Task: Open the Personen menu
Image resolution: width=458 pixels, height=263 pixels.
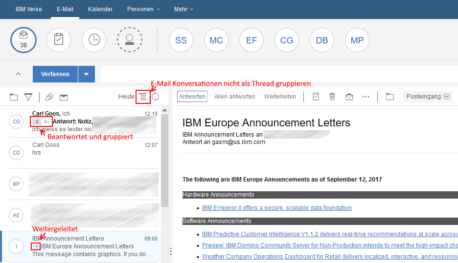Action: click(143, 9)
